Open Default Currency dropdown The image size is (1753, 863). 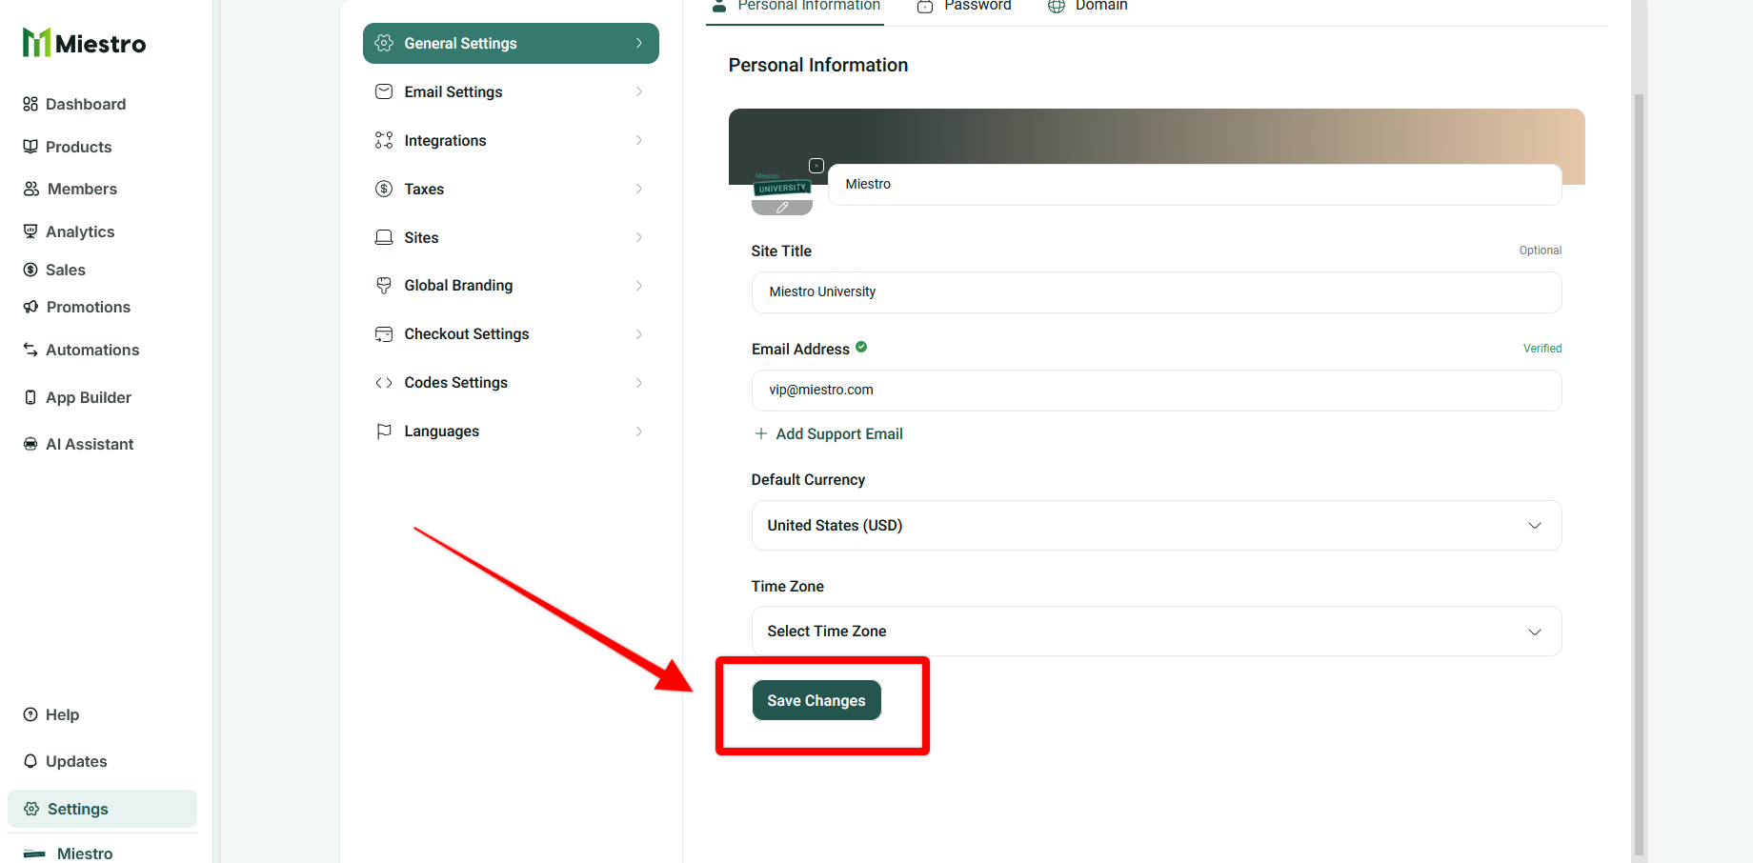[x=1157, y=526]
